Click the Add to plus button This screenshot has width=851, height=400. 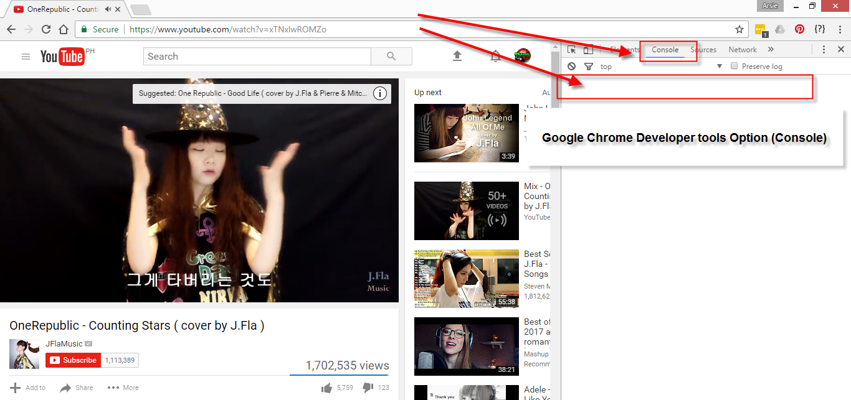(27, 388)
